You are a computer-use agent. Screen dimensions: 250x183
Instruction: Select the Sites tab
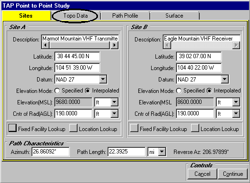coord(26,16)
